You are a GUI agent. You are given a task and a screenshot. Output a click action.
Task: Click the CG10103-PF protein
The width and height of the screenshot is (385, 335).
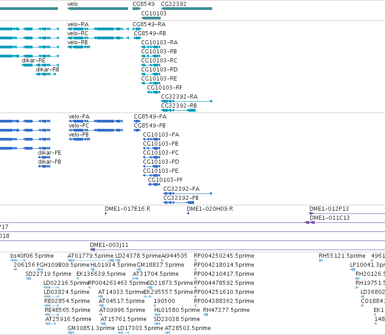pos(154,184)
